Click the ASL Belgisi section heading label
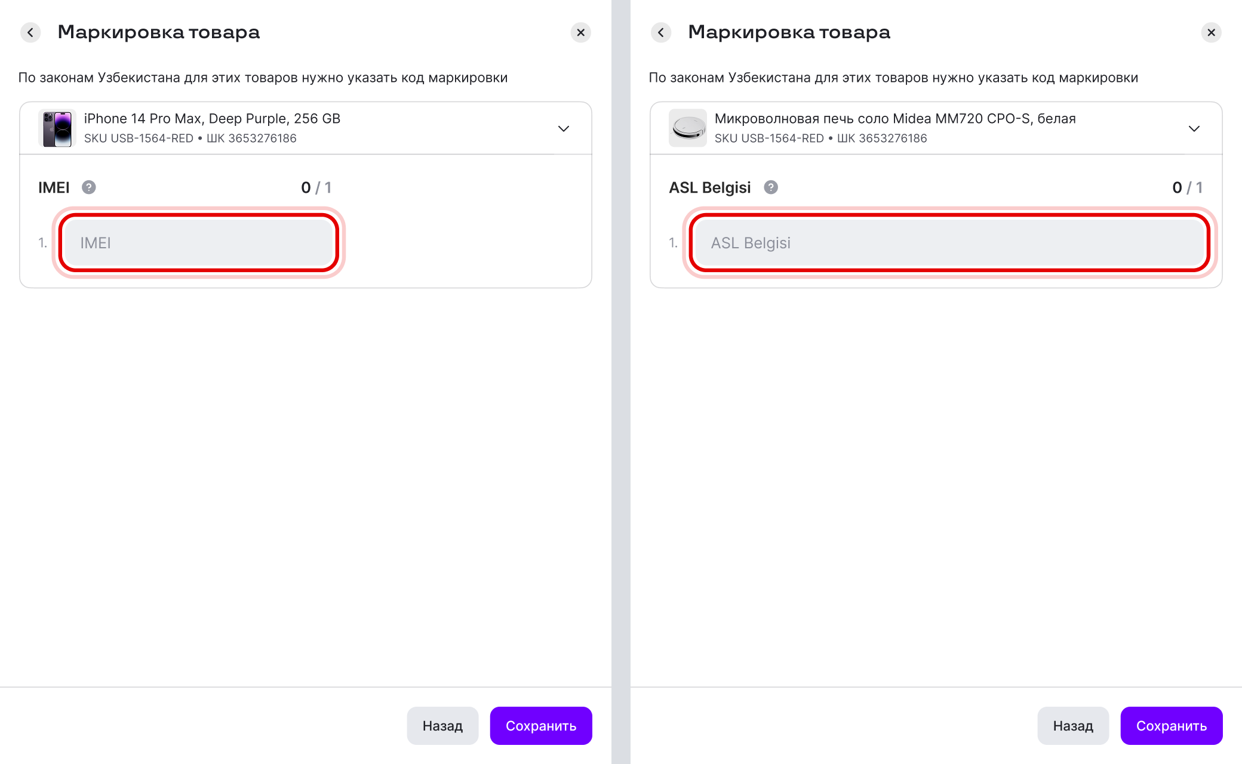Image resolution: width=1242 pixels, height=764 pixels. coord(709,187)
